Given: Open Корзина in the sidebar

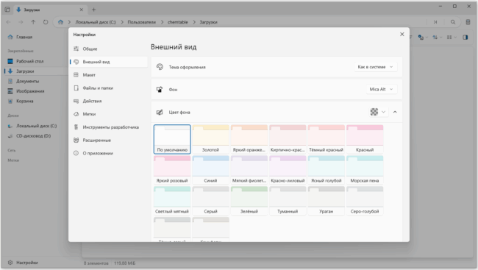Looking at the screenshot, I should (36, 101).
